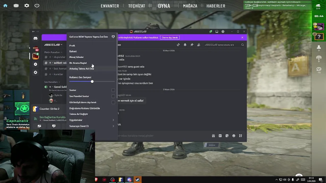The height and width of the screenshot is (183, 326).
Task: Show pinned messages pin icon
Action: click(x=192, y=45)
